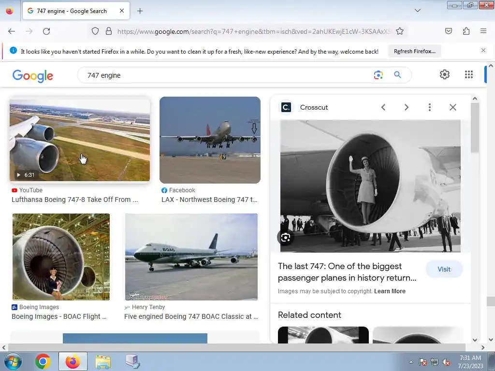Search by image with Google Lens
Viewport: 495px width, 371px height.
click(378, 75)
